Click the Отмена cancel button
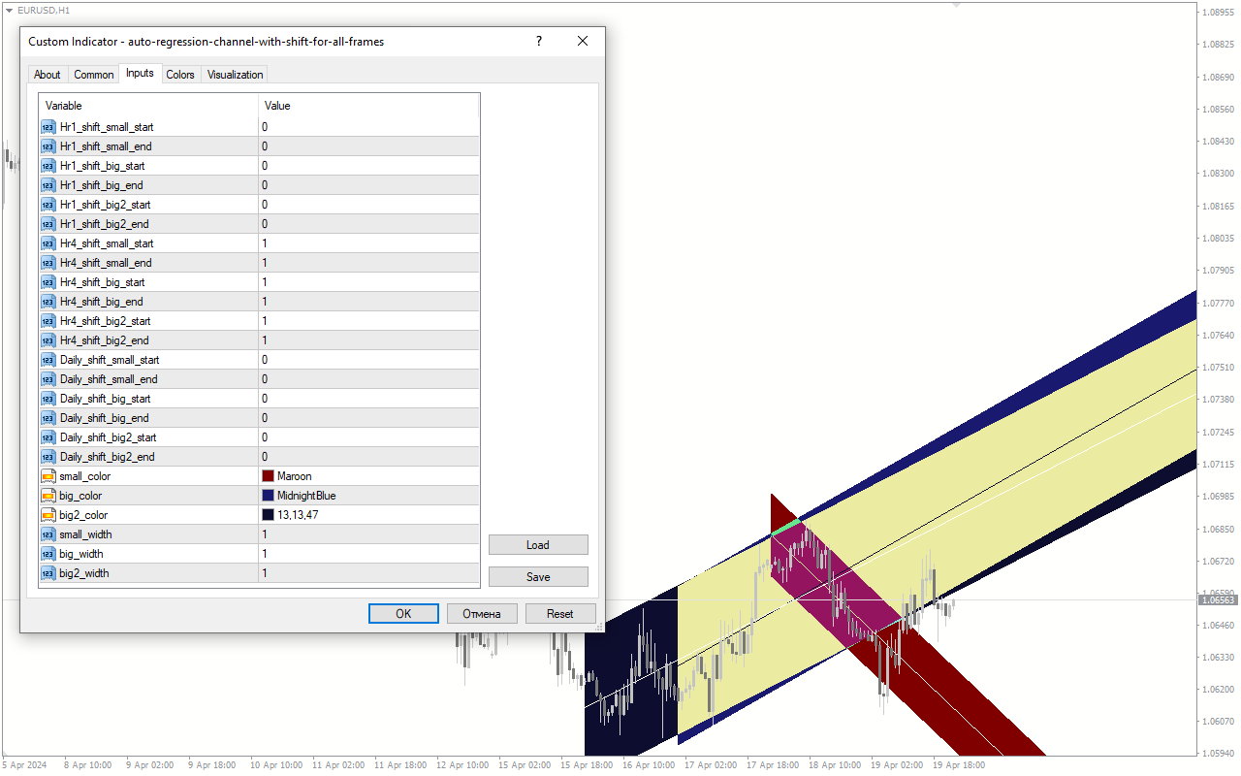This screenshot has height=776, width=1241. [482, 614]
